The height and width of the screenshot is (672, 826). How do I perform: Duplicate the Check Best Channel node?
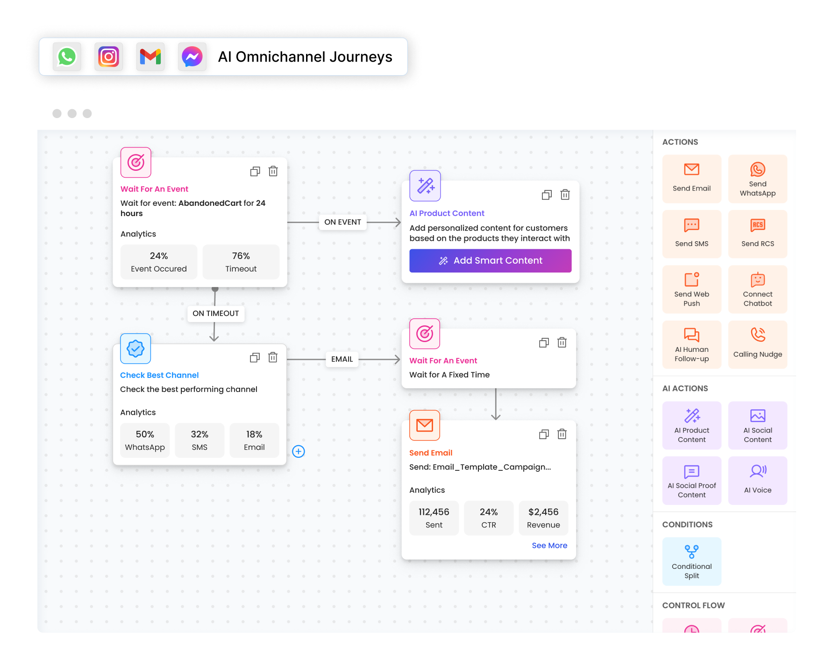[255, 357]
